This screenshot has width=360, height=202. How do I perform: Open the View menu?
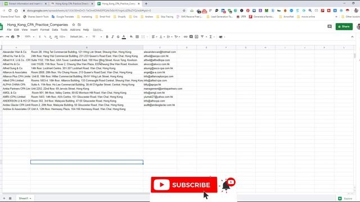pos(25,30)
